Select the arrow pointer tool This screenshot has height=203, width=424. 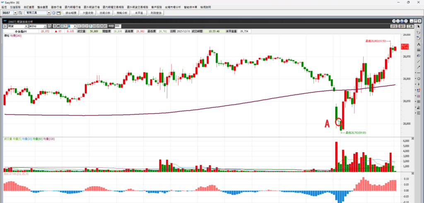click(x=419, y=27)
